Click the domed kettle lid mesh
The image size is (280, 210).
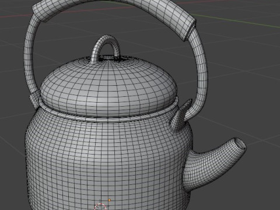tap(108, 86)
